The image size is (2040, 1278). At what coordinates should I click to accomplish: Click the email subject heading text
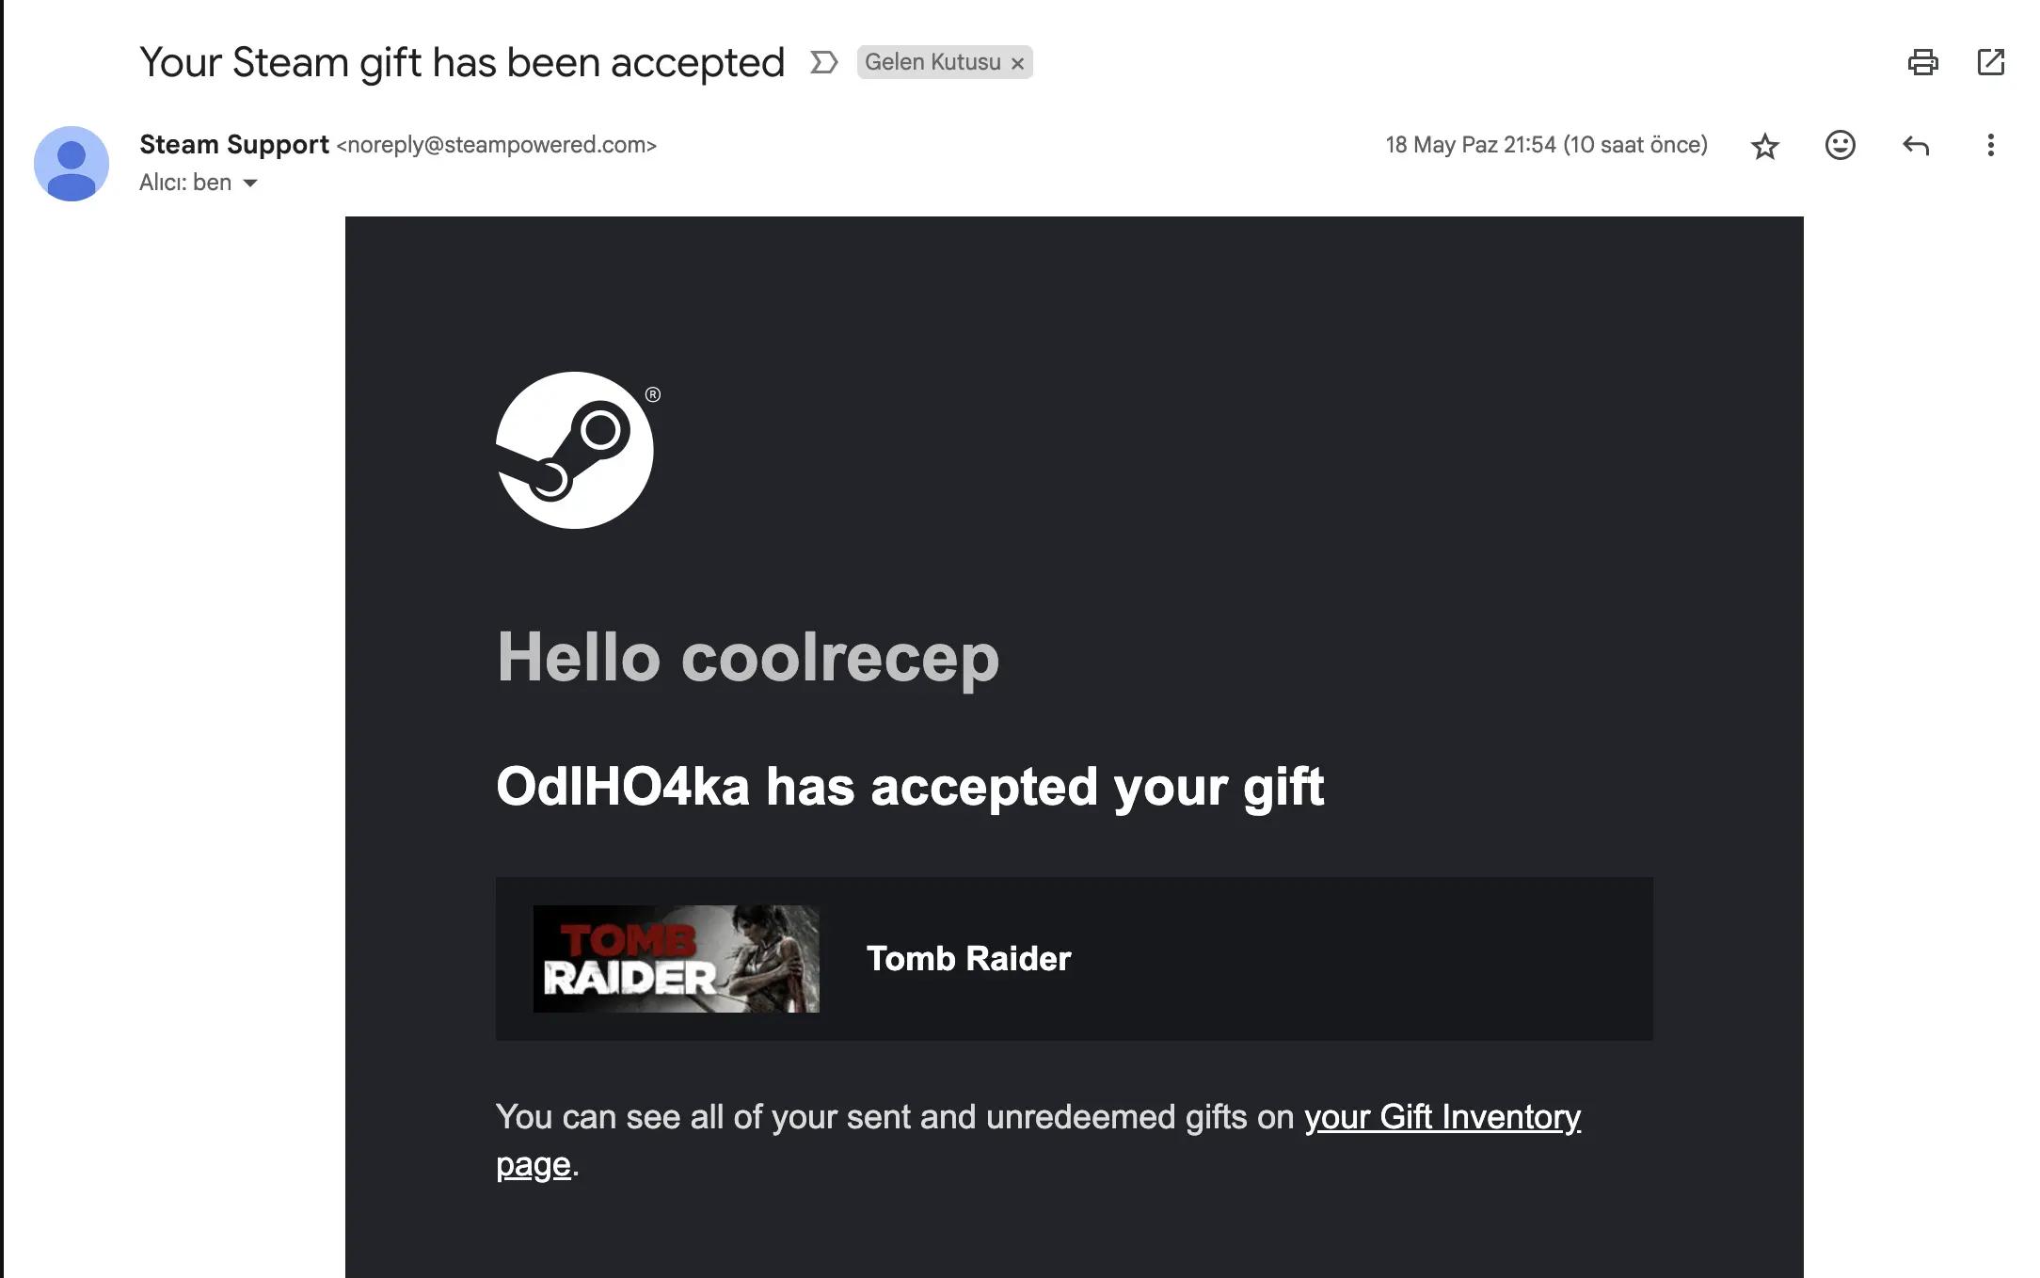[462, 63]
